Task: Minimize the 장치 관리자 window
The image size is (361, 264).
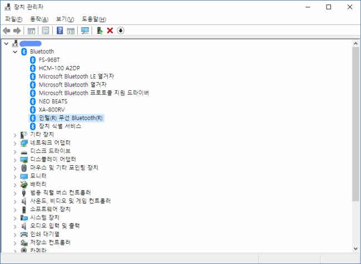Action: click(308, 7)
